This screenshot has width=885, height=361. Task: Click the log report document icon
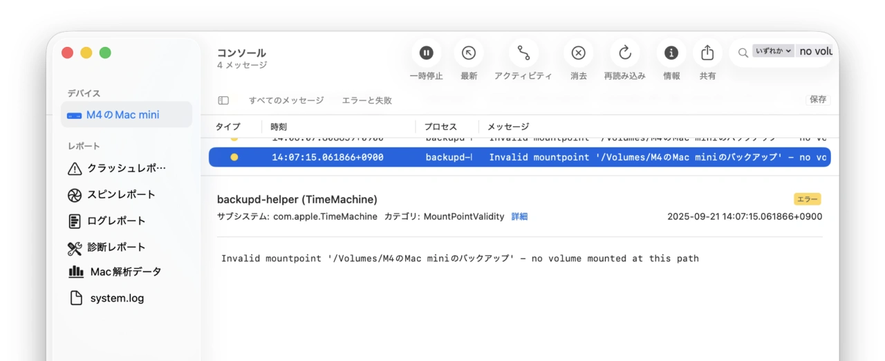click(75, 221)
